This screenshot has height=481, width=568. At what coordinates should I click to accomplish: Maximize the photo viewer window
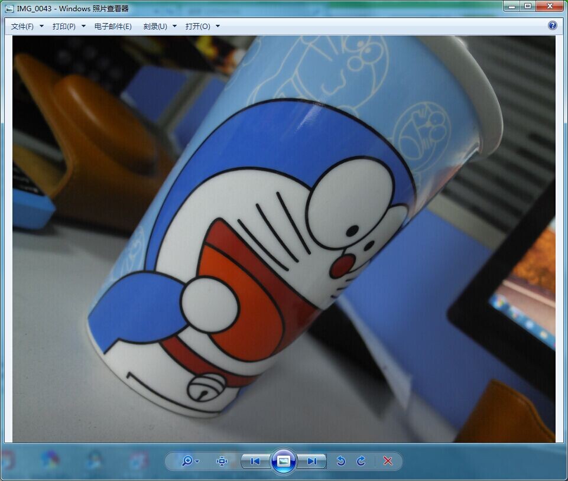(528, 6)
